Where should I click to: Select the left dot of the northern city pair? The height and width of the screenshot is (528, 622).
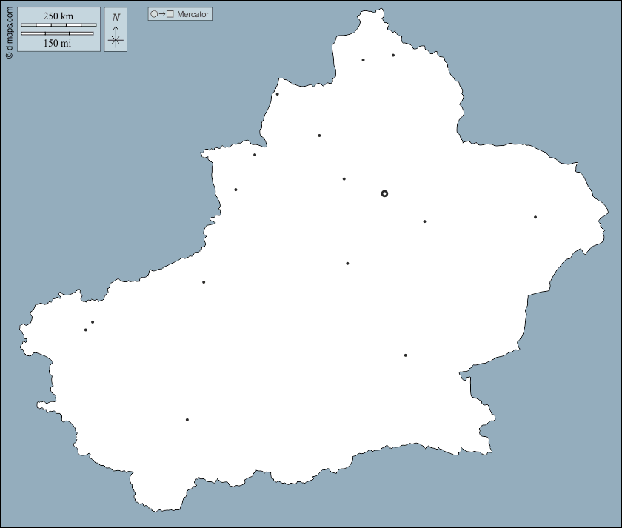tap(363, 60)
